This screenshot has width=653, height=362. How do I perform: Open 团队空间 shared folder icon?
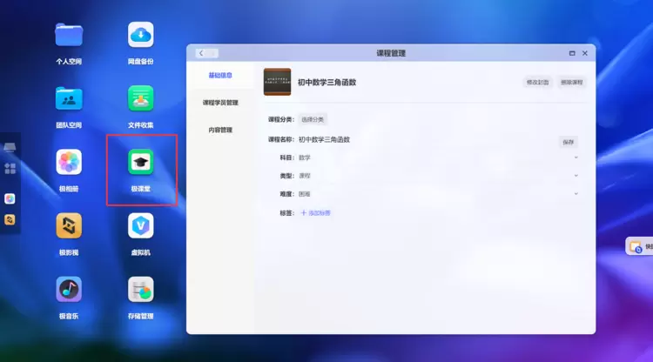[69, 98]
